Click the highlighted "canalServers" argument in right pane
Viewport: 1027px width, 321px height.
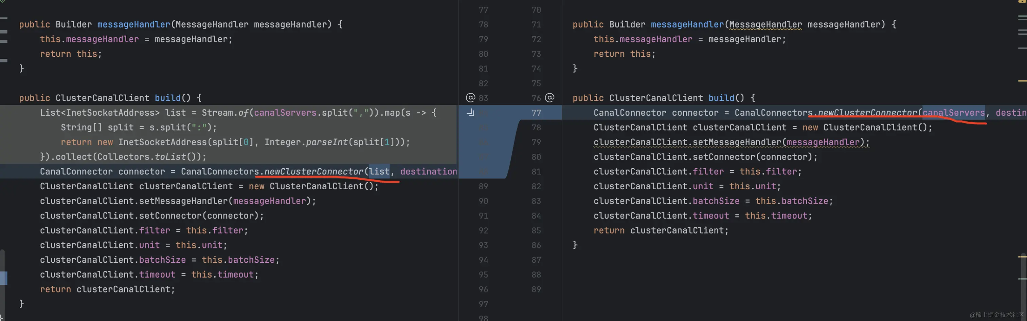coord(954,113)
